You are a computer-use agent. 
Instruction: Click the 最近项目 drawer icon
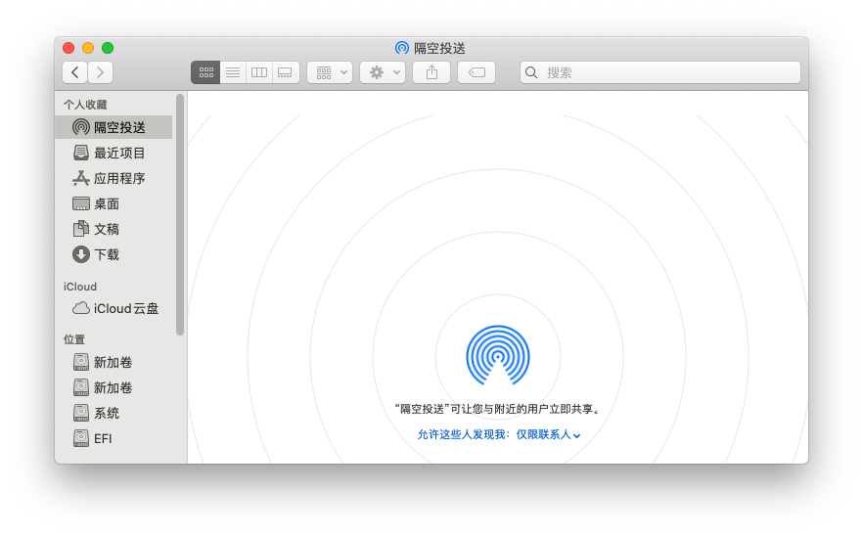click(x=81, y=153)
